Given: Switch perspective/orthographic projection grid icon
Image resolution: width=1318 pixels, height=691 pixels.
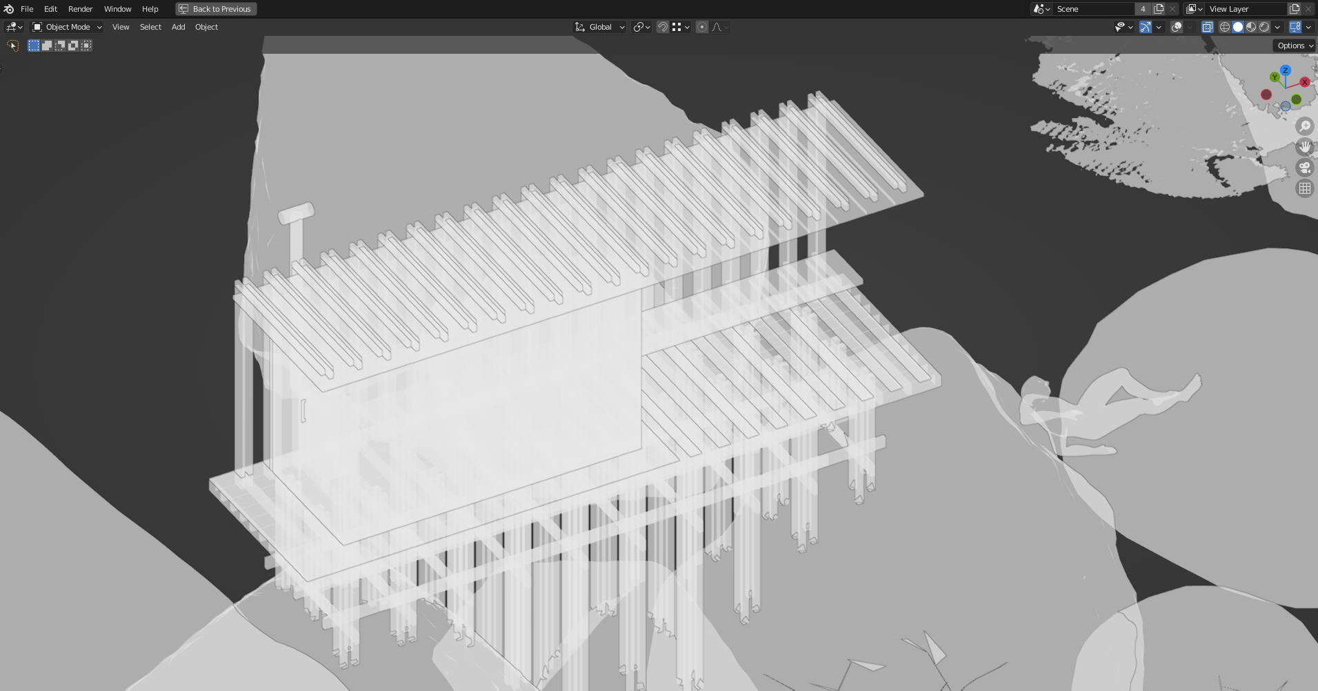Looking at the screenshot, I should 1304,188.
